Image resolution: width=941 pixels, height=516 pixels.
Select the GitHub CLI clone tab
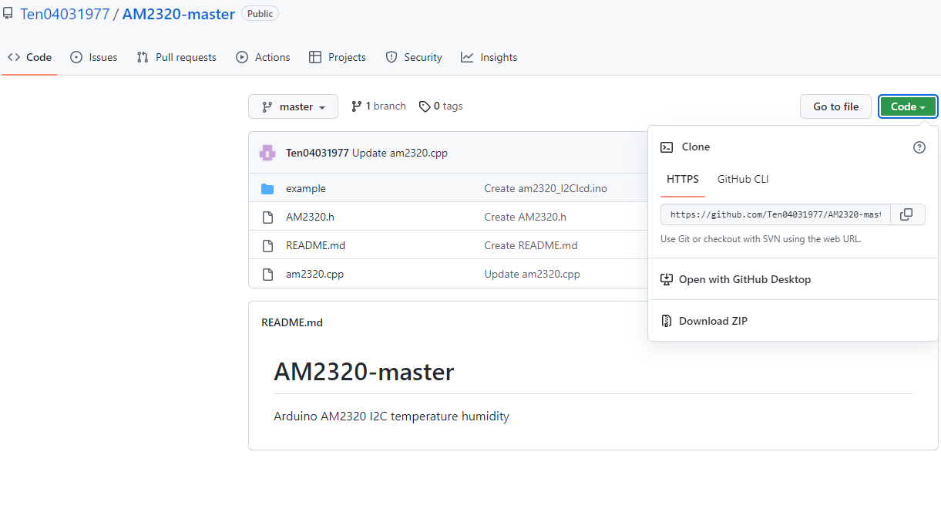[743, 179]
